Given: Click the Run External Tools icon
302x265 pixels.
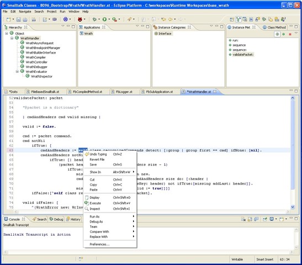Looking at the screenshot, I should pyautogui.click(x=114, y=19).
